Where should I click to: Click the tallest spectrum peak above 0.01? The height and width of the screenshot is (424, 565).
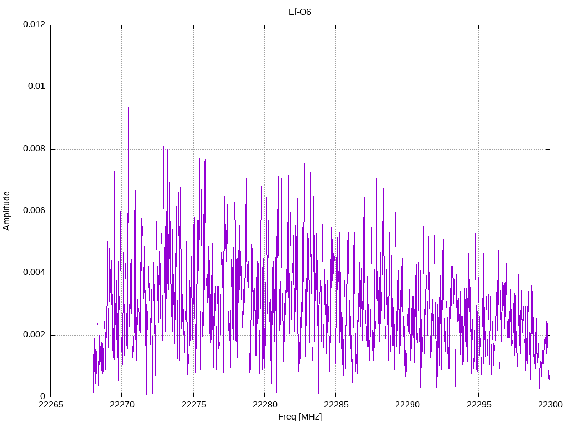(x=168, y=84)
